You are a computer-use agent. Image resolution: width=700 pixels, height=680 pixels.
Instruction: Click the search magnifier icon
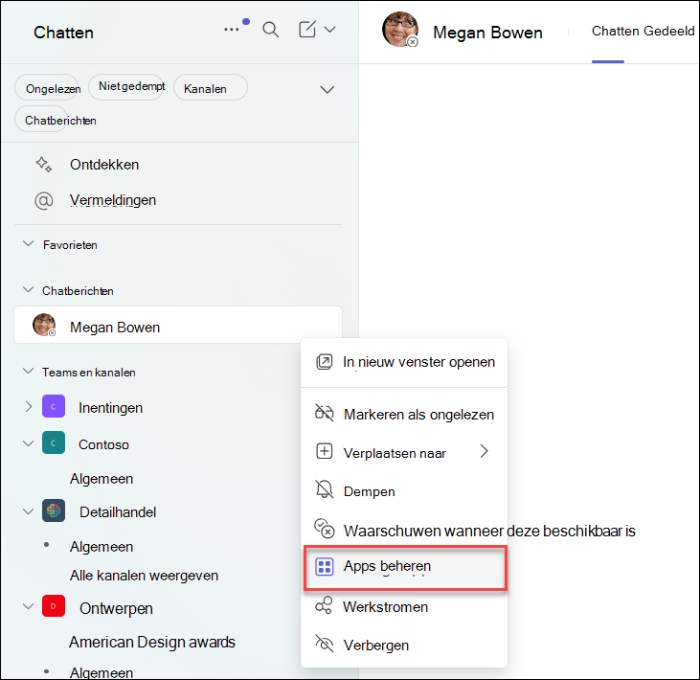tap(271, 30)
